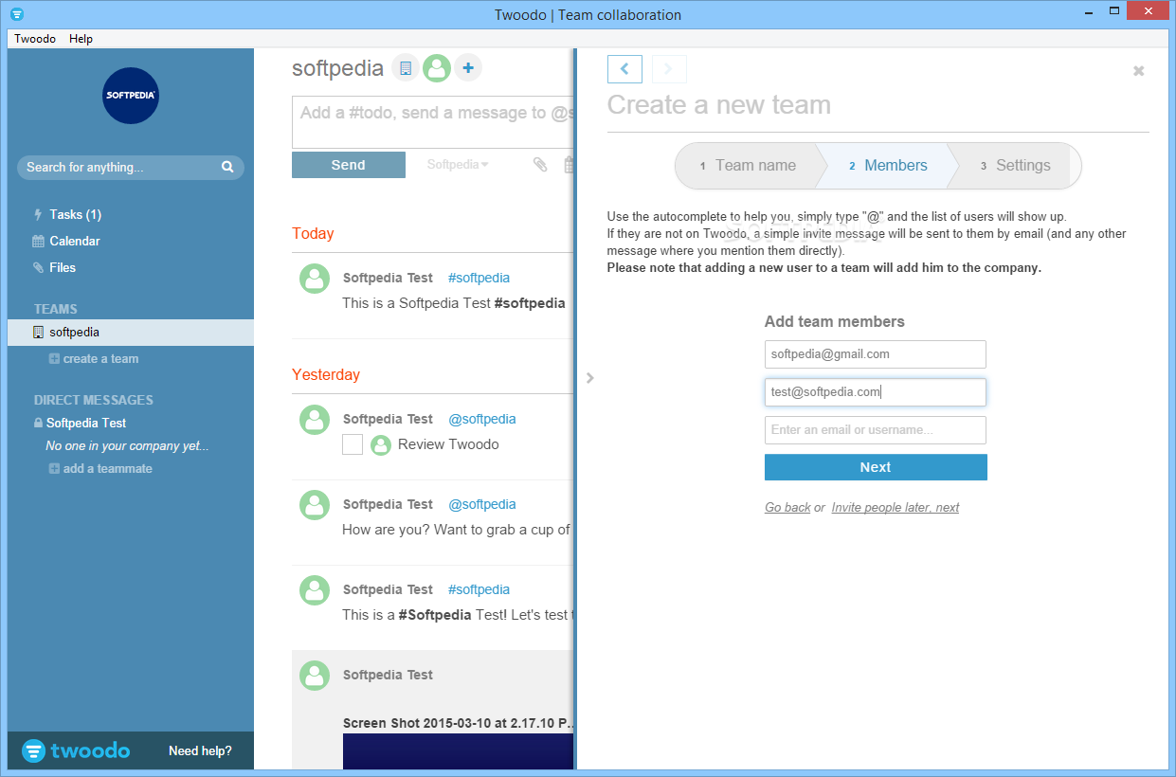1176x777 pixels.
Task: Click the blue Next button
Action: (876, 467)
